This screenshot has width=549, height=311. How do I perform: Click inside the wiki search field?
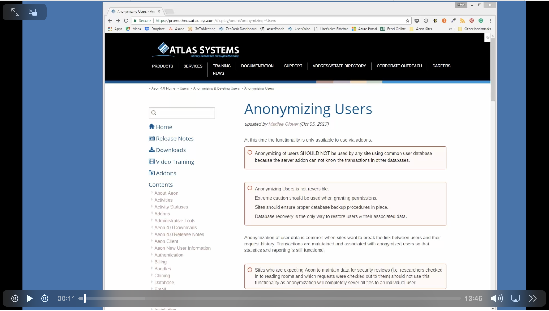tap(185, 113)
